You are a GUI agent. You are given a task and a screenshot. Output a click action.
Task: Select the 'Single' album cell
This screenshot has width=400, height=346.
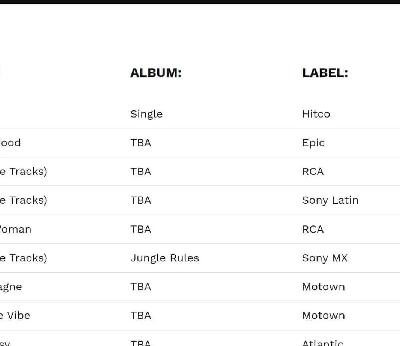(146, 114)
